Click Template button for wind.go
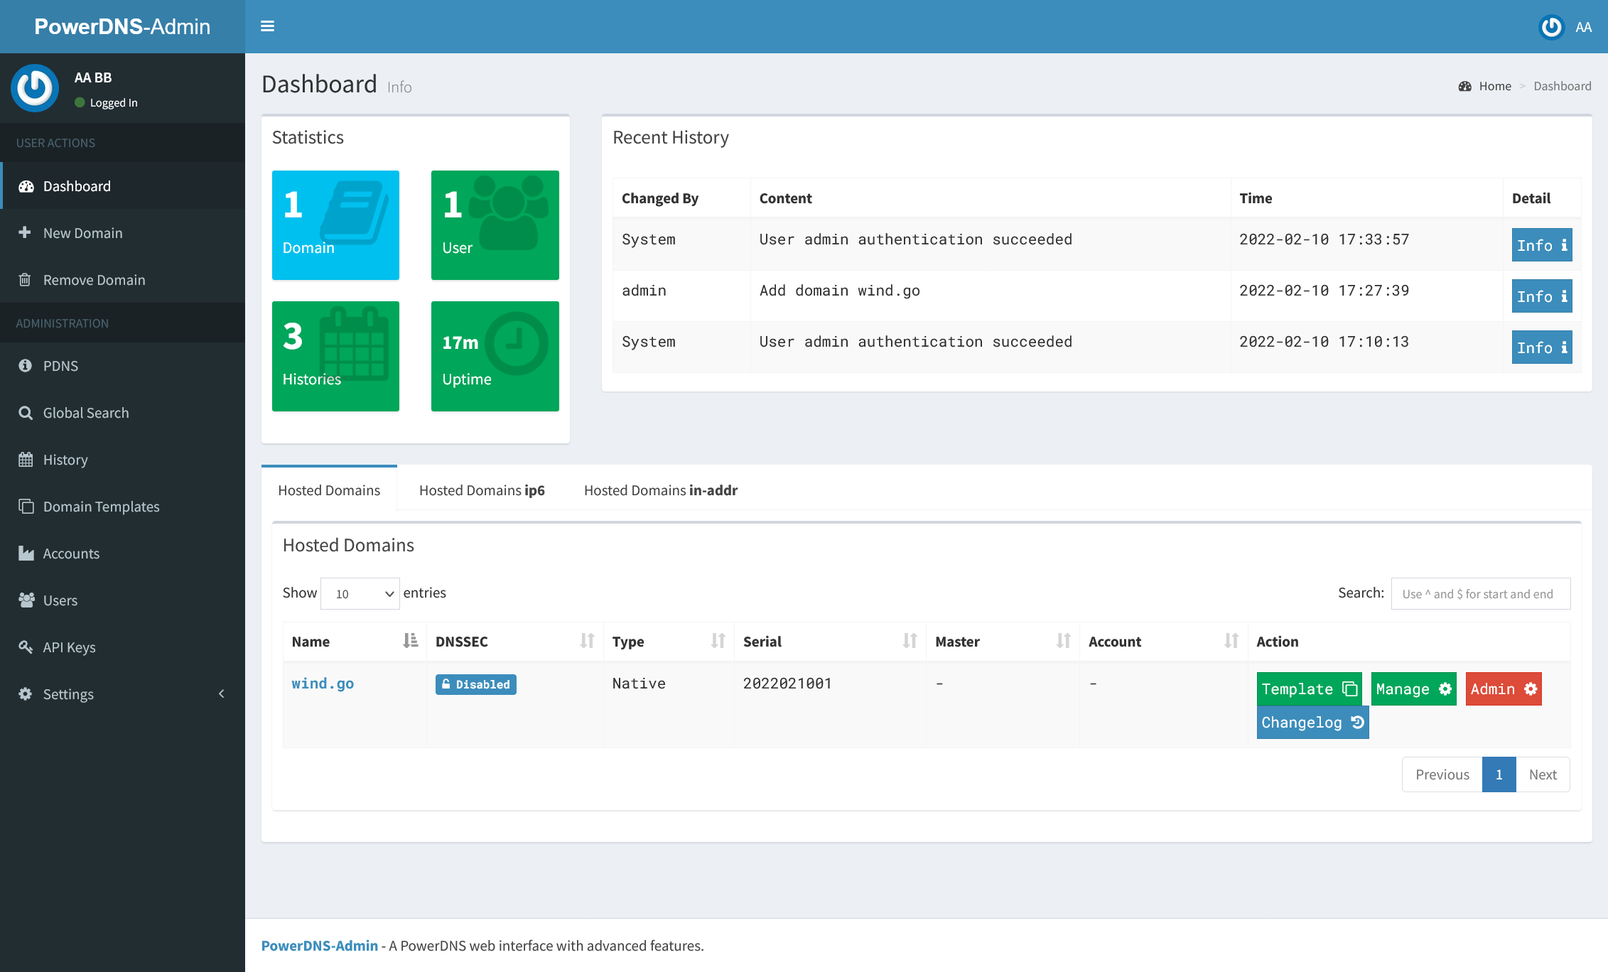Screen dimensions: 1608x972 pyautogui.click(x=1309, y=688)
